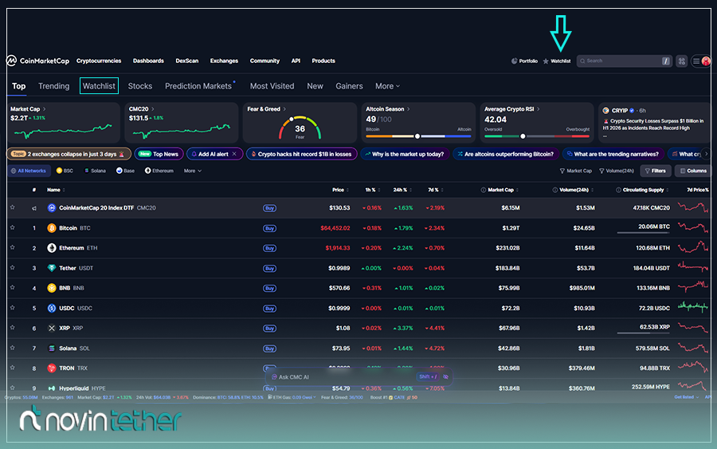Expand the Fear & Greed card
This screenshot has width=717, height=449.
click(x=284, y=109)
